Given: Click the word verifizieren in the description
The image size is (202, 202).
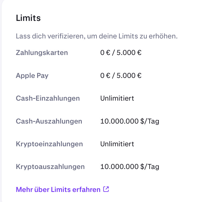Looking at the screenshot, I should coord(66,36).
